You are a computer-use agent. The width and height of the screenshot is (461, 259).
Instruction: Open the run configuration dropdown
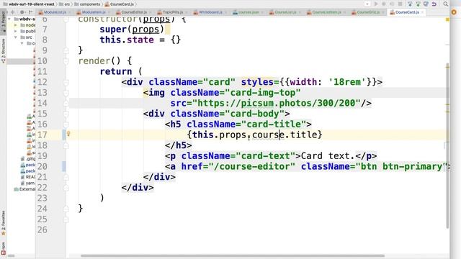[367, 4]
